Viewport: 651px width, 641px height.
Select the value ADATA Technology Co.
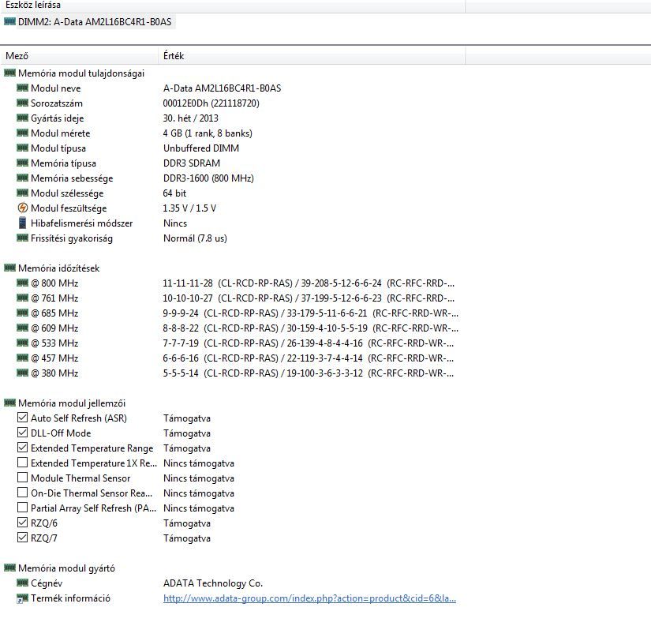pyautogui.click(x=213, y=583)
